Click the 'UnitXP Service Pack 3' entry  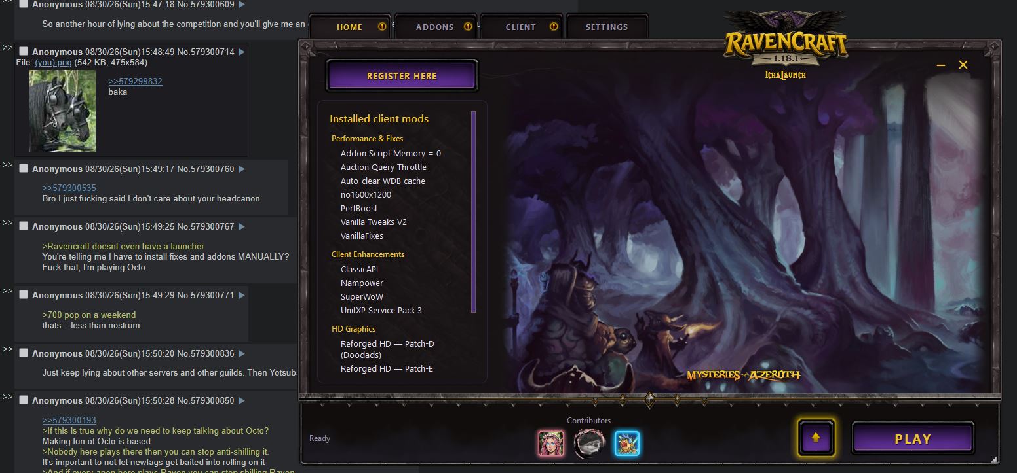point(381,310)
